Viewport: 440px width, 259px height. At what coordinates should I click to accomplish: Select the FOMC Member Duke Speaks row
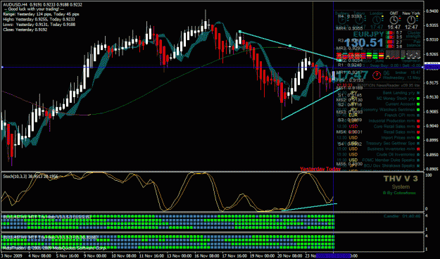pyautogui.click(x=378, y=160)
